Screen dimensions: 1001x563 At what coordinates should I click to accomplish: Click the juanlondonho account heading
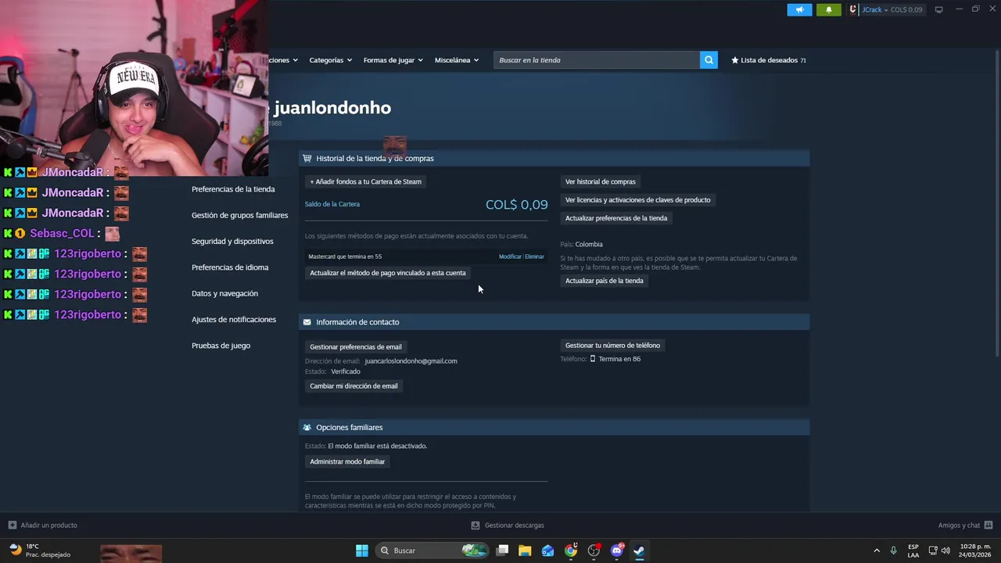pyautogui.click(x=332, y=108)
